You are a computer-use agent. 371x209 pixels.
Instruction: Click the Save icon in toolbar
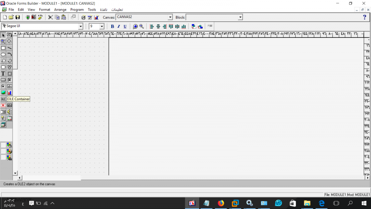click(x=17, y=17)
